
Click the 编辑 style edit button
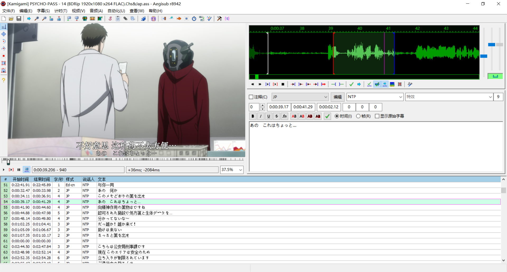point(337,97)
